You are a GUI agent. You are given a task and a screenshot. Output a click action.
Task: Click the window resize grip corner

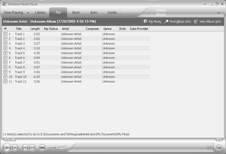[x=224, y=152]
